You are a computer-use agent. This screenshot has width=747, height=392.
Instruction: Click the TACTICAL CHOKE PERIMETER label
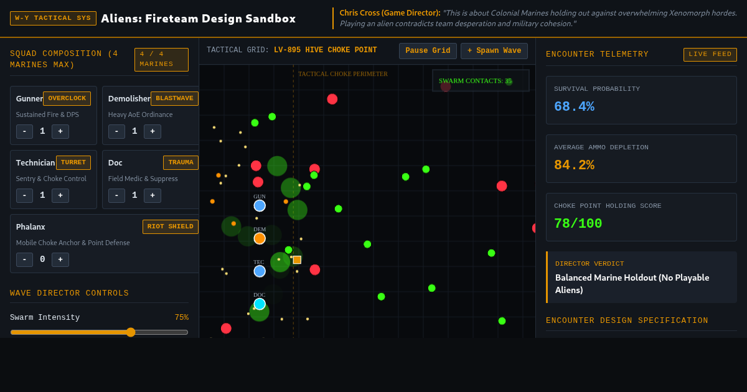click(x=343, y=74)
